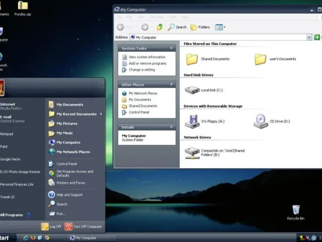Screen dimensions: 322x242
Task: Open My Network Places from Start menu
Action: [x=69, y=152]
